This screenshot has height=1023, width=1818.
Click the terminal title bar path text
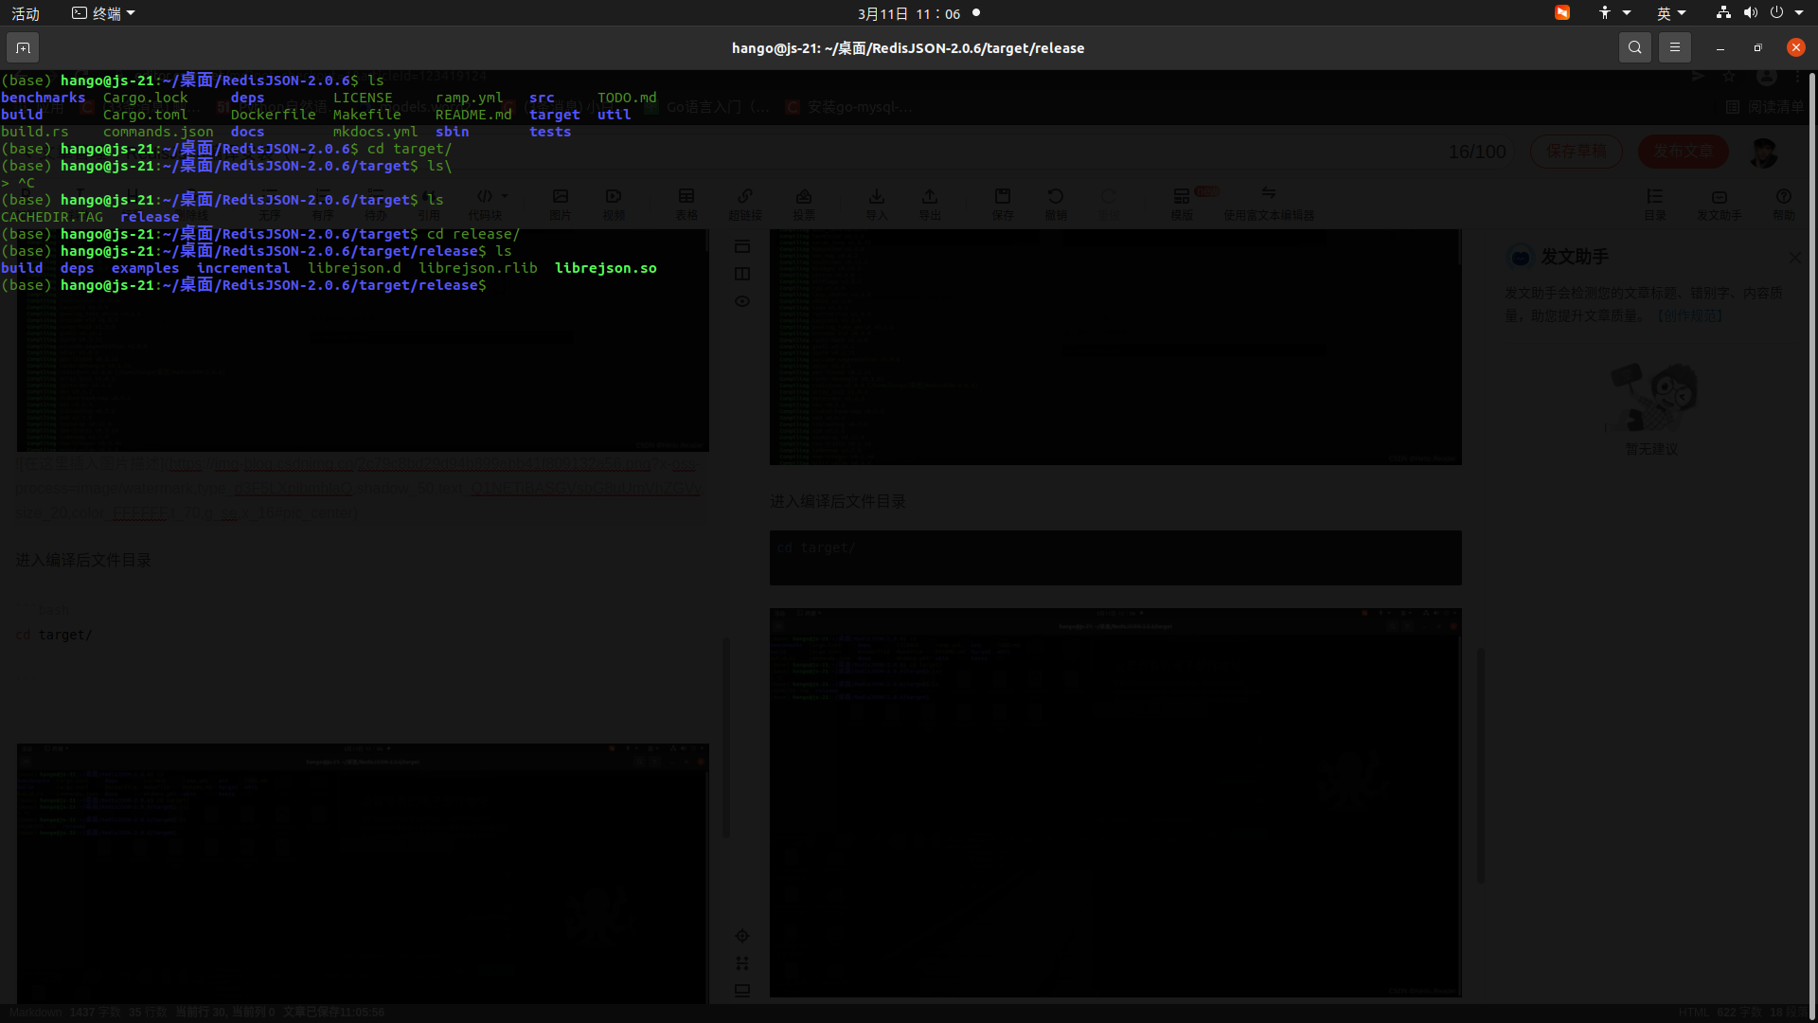click(907, 47)
